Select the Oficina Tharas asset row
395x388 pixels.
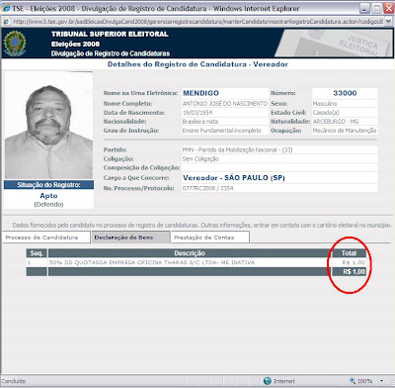197,262
